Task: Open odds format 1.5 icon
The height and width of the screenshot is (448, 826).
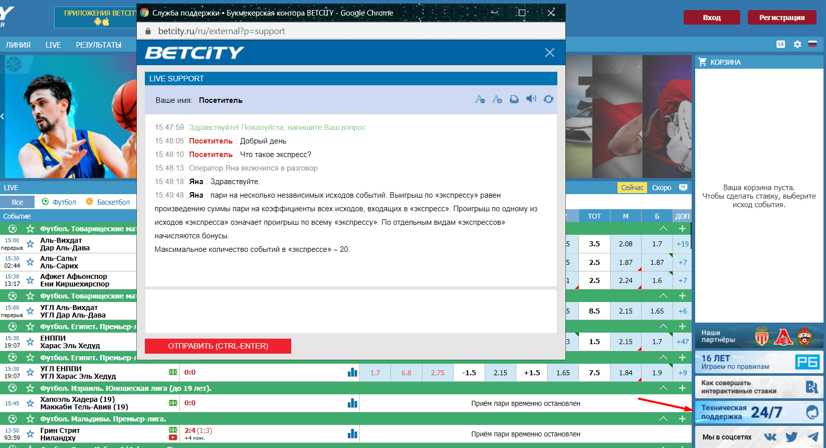Action: (781, 44)
